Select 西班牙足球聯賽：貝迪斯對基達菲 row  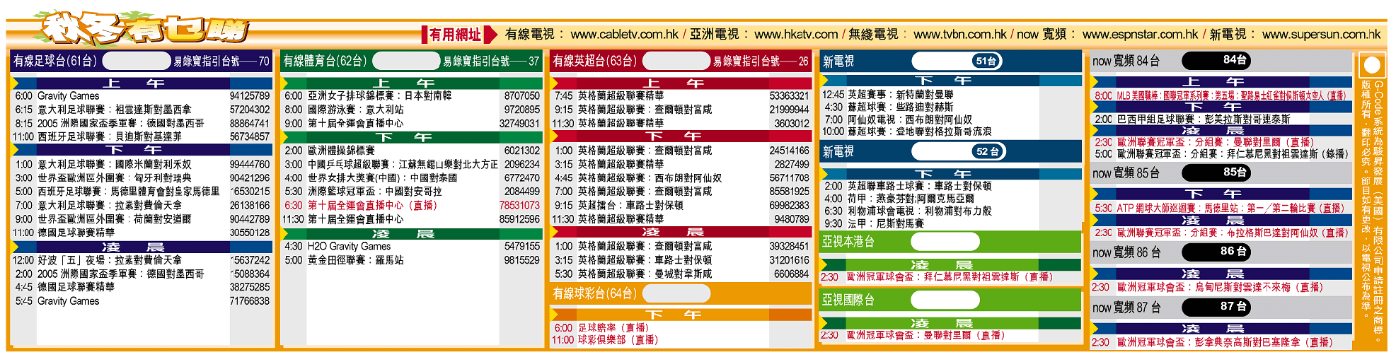[142, 136]
